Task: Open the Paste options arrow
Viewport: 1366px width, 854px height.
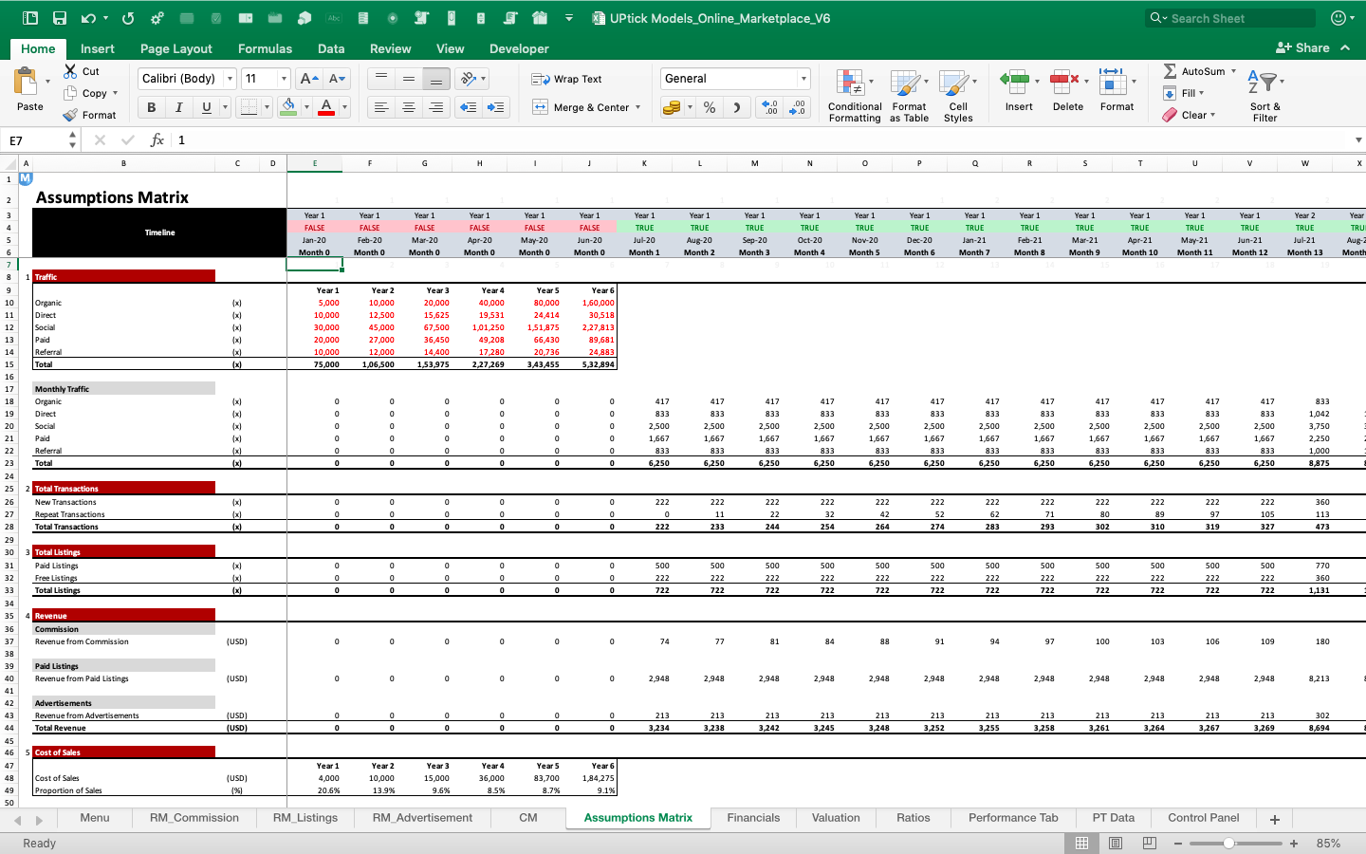Action: click(x=47, y=83)
